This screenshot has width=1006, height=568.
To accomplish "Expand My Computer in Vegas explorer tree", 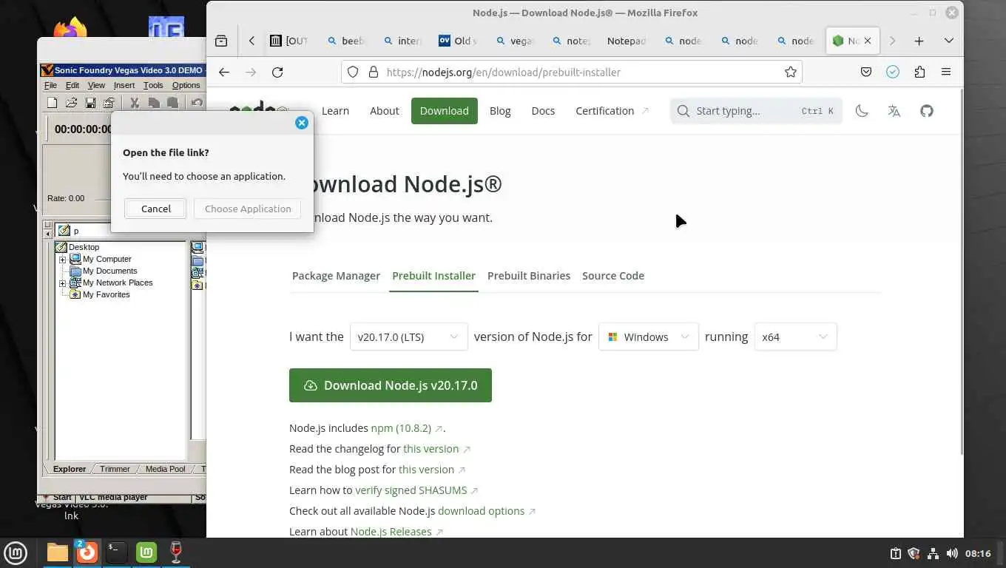I will (x=63, y=260).
